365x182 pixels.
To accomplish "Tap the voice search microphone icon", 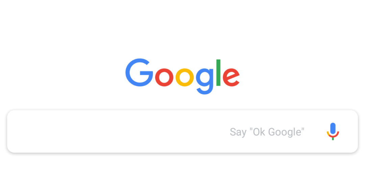I will click(x=333, y=131).
